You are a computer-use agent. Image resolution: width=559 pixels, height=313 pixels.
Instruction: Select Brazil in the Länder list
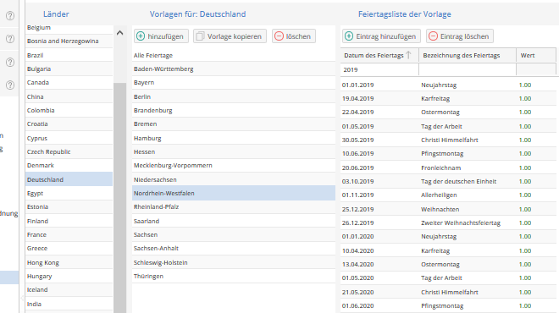coord(69,55)
